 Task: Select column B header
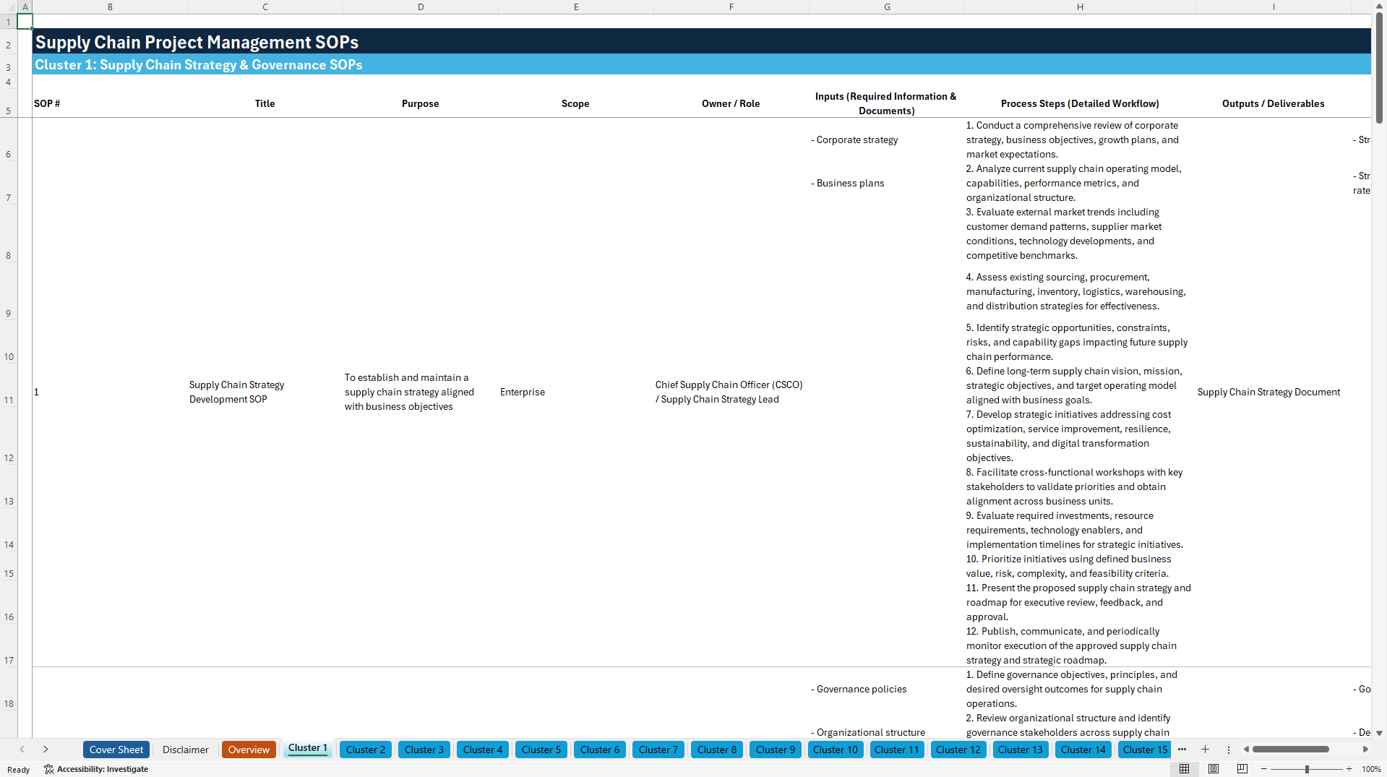110,7
